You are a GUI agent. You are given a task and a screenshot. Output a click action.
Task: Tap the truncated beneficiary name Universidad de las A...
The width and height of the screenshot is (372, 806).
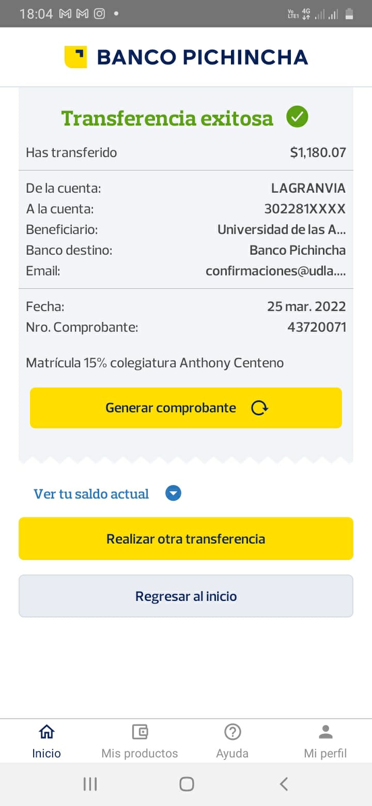pos(282,229)
